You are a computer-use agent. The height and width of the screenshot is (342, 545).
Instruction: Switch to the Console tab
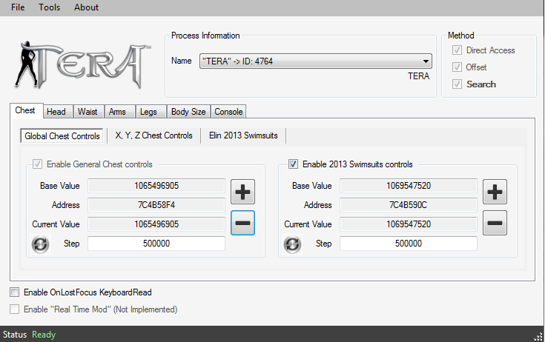pos(228,112)
